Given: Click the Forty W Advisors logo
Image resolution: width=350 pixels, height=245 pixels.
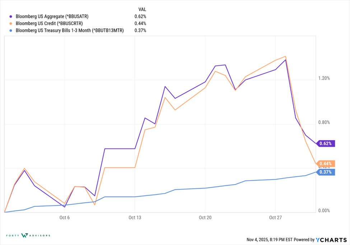Looking at the screenshot, I should pos(28,236).
